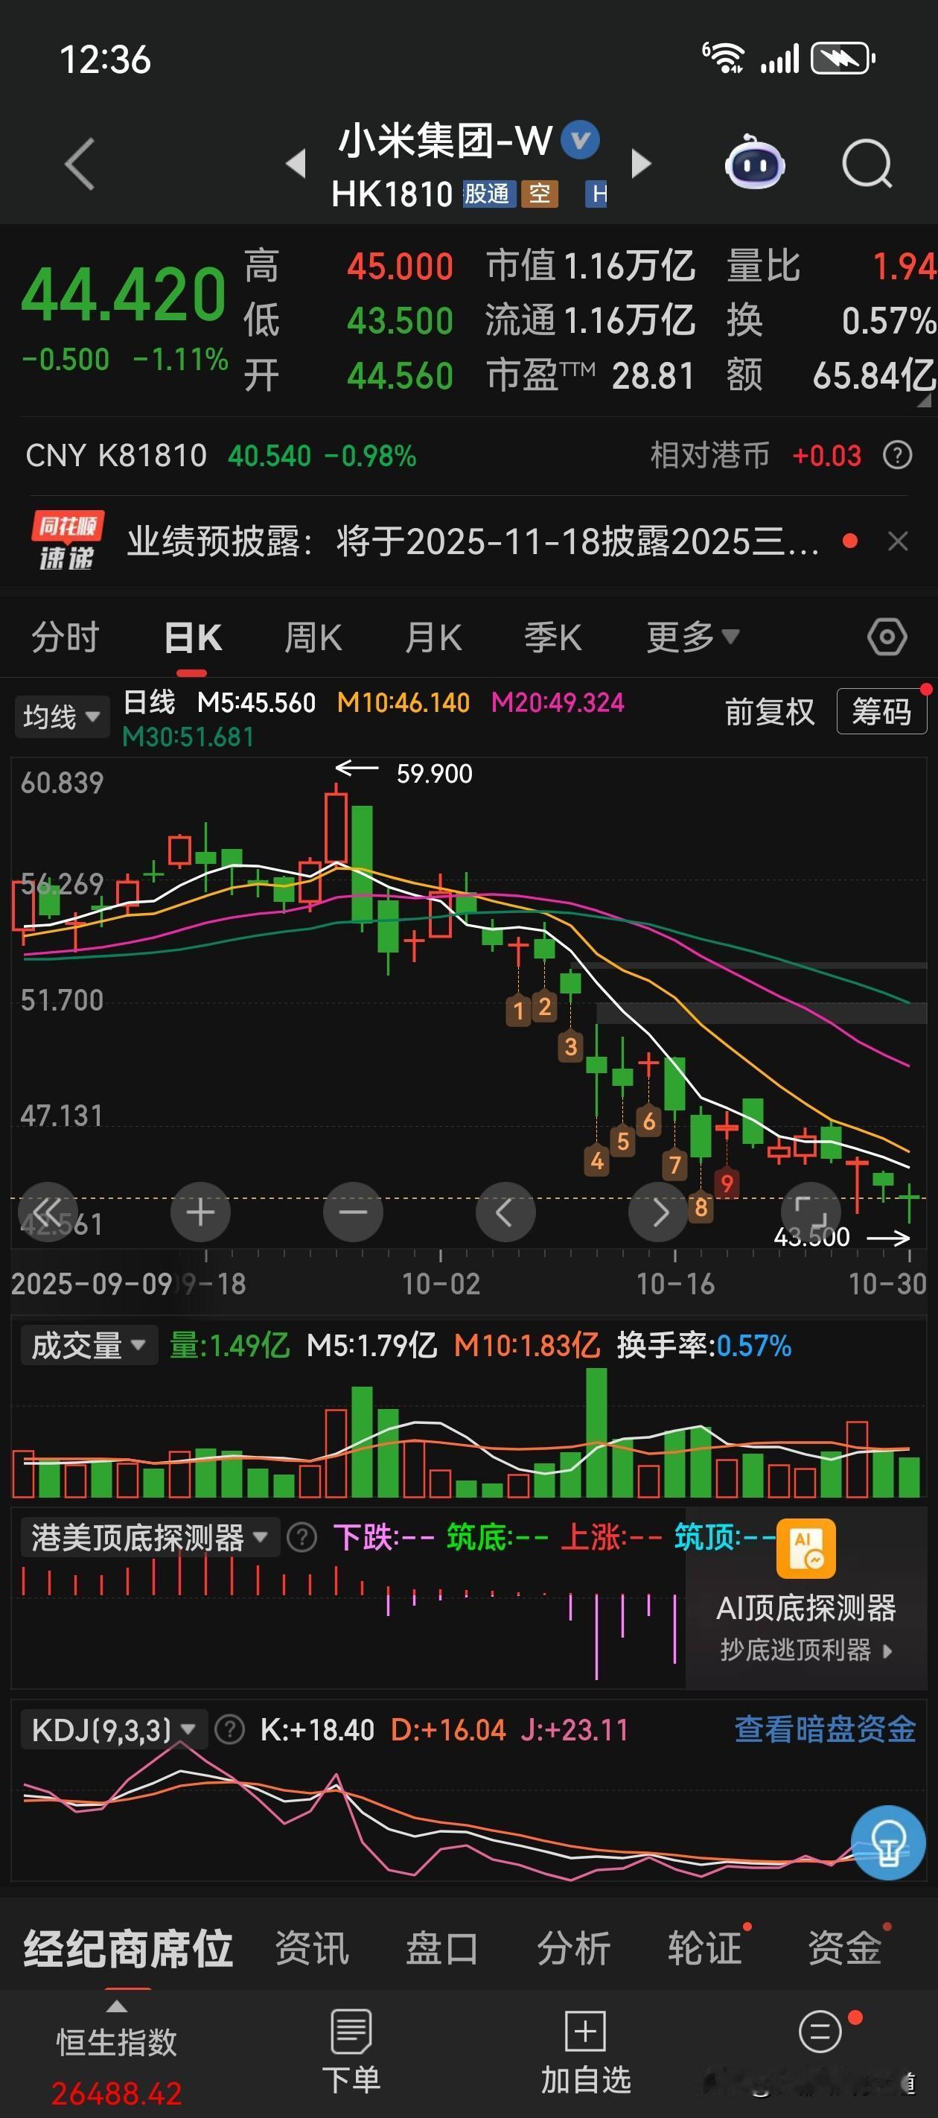
Task: Switch to previous stock with left triangle
Action: coord(296,163)
